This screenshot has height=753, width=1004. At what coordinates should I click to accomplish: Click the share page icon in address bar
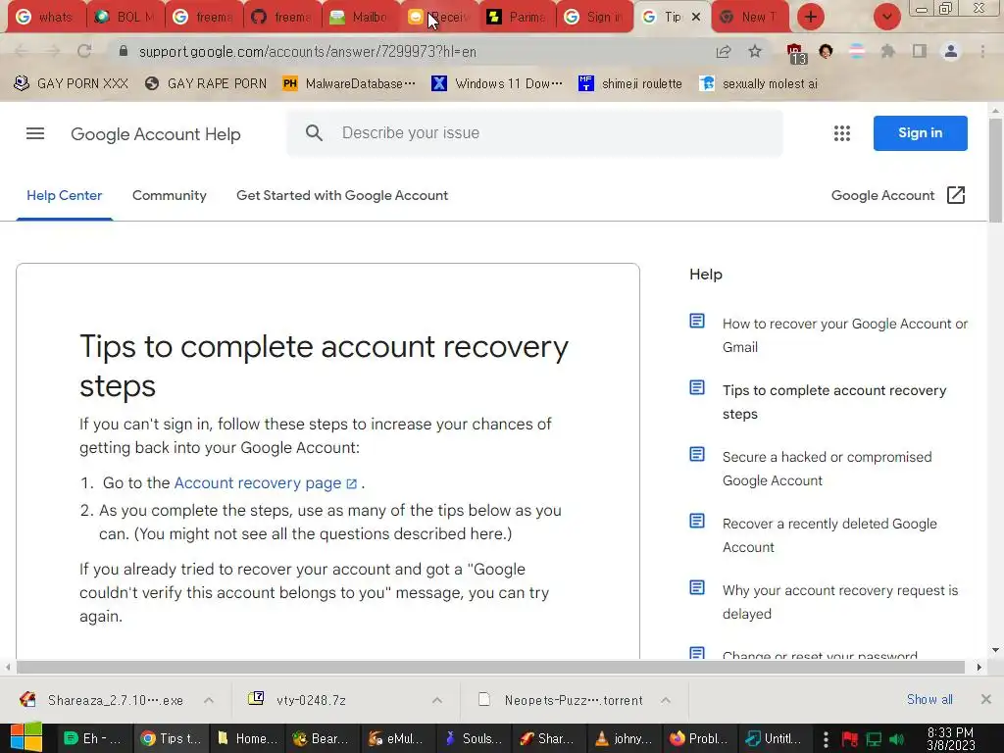coord(724,51)
